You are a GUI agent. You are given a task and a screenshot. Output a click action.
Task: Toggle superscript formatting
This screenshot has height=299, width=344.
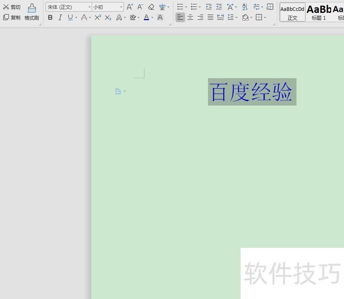coord(98,17)
